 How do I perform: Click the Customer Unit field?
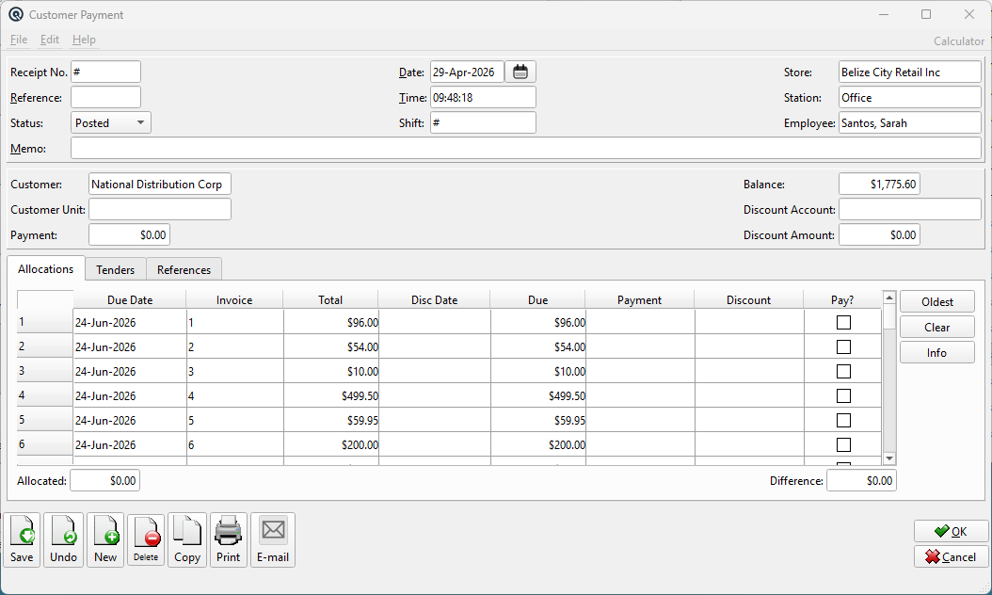(159, 210)
